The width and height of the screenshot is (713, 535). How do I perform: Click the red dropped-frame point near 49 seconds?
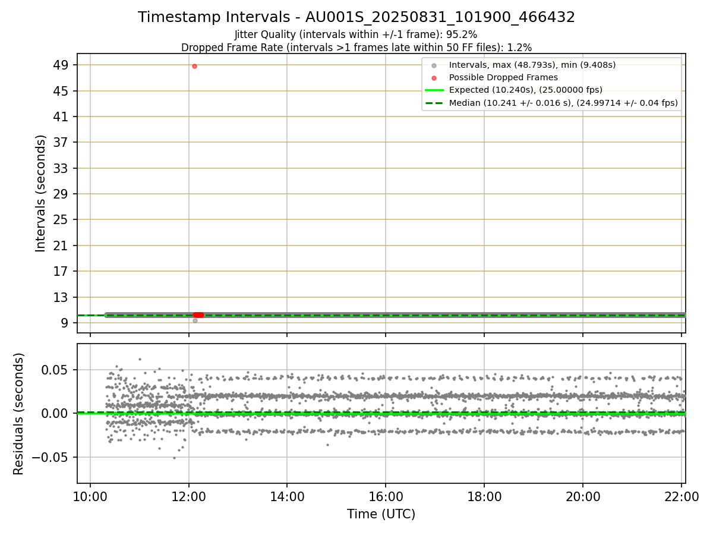click(x=194, y=66)
